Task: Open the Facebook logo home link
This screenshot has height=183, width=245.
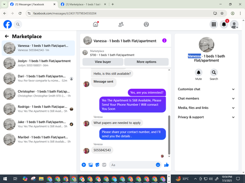Action: pyautogui.click(x=8, y=24)
